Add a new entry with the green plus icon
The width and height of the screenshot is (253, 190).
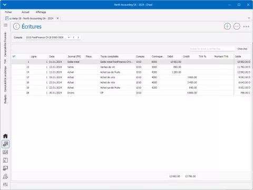click(x=227, y=26)
